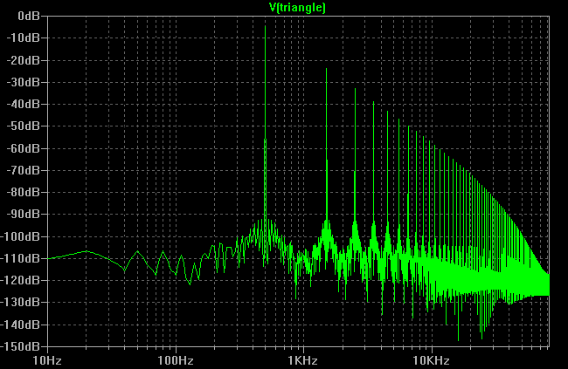Click the 0dB axis label
The width and height of the screenshot is (568, 369).
(x=29, y=16)
